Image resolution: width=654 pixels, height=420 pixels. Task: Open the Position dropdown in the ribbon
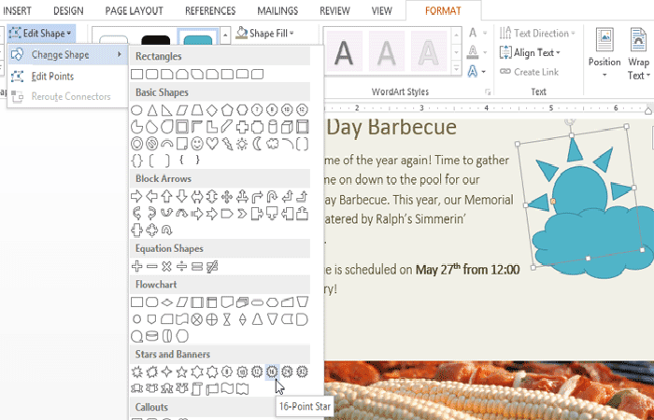[x=604, y=51]
